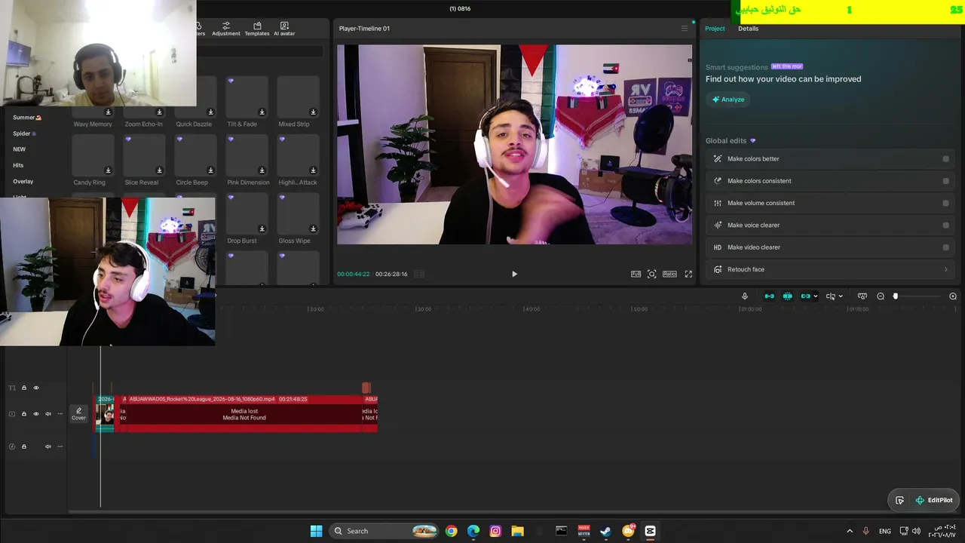The image size is (965, 543).
Task: Open more options for video track
Action: pos(60,414)
